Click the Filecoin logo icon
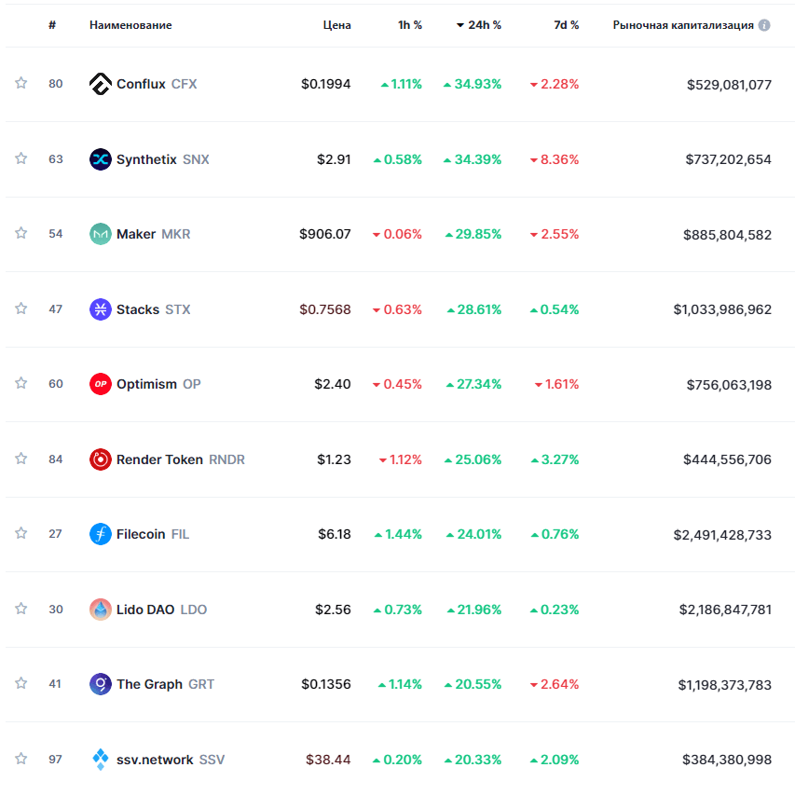This screenshot has width=795, height=795. coord(100,534)
